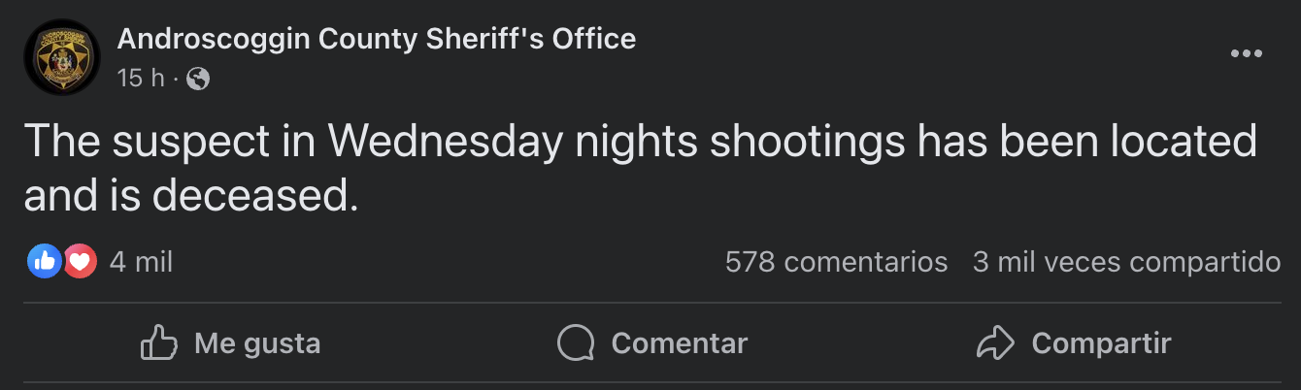Open the Sheriff's Office badge profile picture
1301x390 pixels.
pyautogui.click(x=62, y=57)
